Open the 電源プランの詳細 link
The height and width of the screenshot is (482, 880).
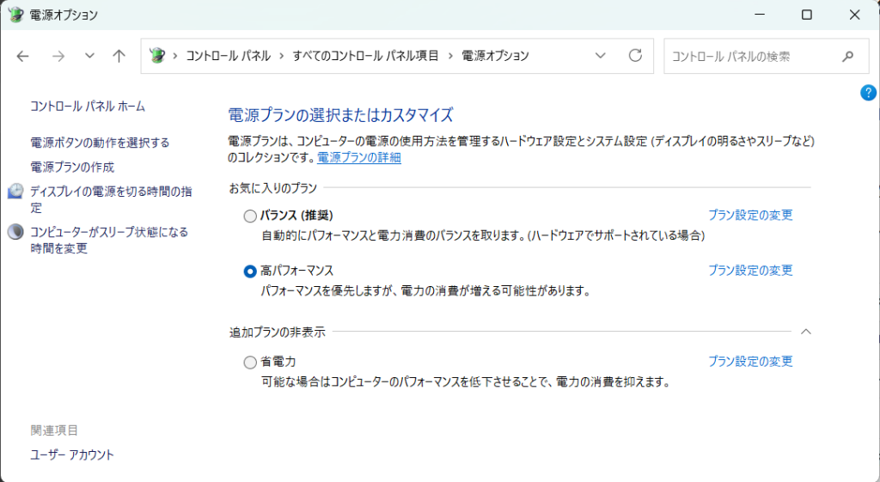[x=358, y=158]
